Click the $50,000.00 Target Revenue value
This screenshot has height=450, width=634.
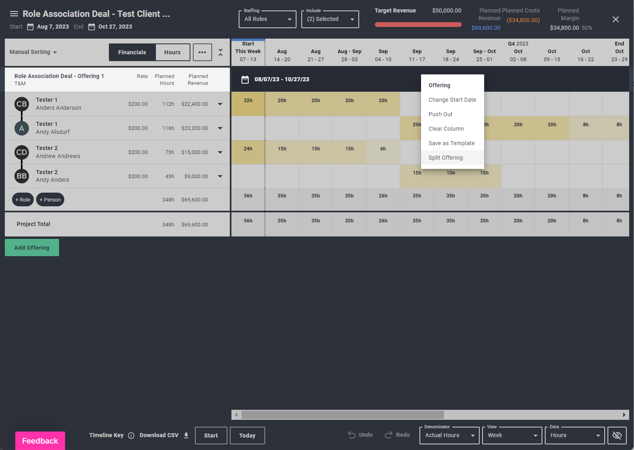[x=447, y=10]
